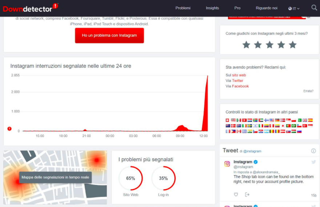Select the first flag in the countries list
The width and height of the screenshot is (320, 207).
[x=227, y=120]
